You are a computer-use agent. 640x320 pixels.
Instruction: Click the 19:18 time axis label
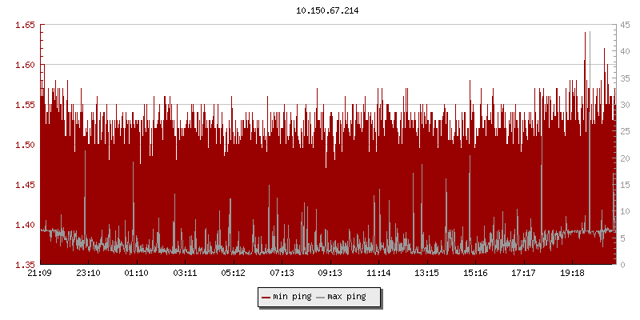pyautogui.click(x=572, y=274)
